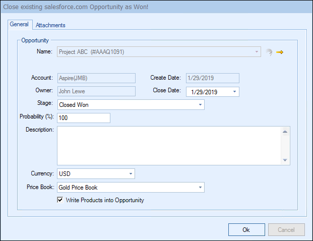Expand the Price Book dropdown
The image size is (313, 241).
200,188
